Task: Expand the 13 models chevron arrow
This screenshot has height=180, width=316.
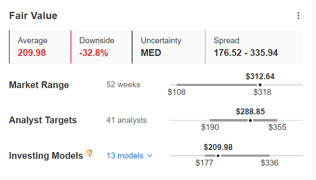Action: click(x=150, y=156)
